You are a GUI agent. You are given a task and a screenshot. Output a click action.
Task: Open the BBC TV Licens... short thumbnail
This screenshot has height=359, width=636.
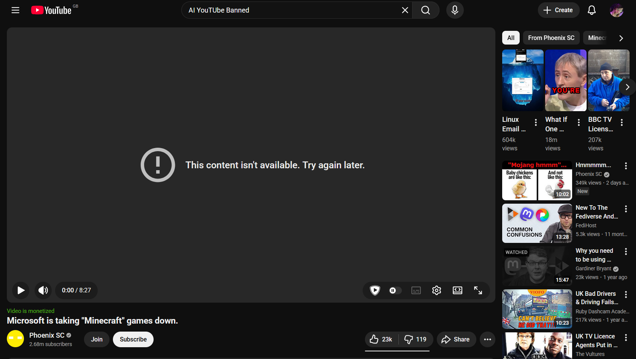609,80
